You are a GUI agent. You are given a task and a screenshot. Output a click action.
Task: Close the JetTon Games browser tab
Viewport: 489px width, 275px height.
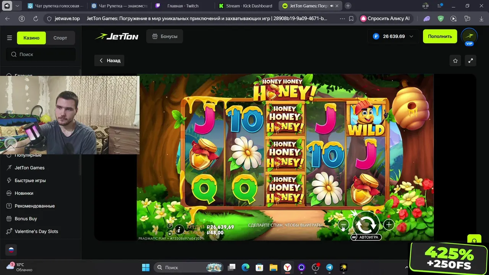337,6
